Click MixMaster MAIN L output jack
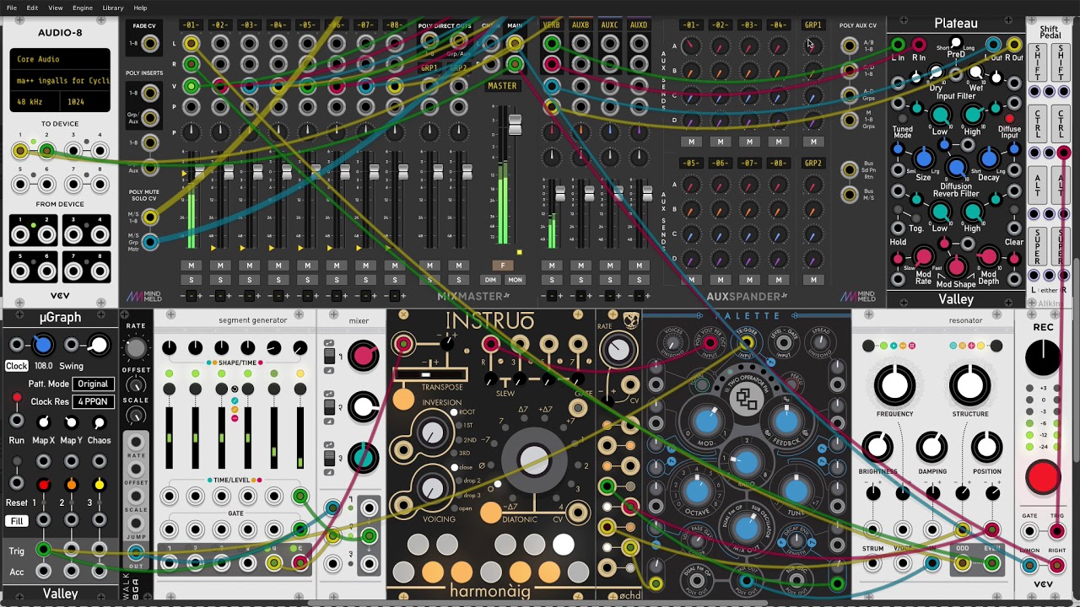Image resolution: width=1080 pixels, height=607 pixels. point(514,44)
